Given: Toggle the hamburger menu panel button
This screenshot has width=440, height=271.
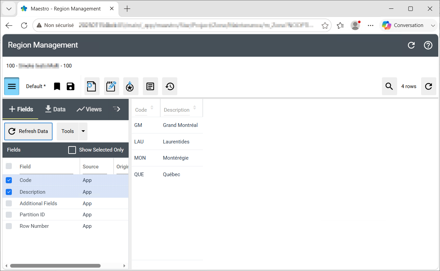Looking at the screenshot, I should (12, 86).
